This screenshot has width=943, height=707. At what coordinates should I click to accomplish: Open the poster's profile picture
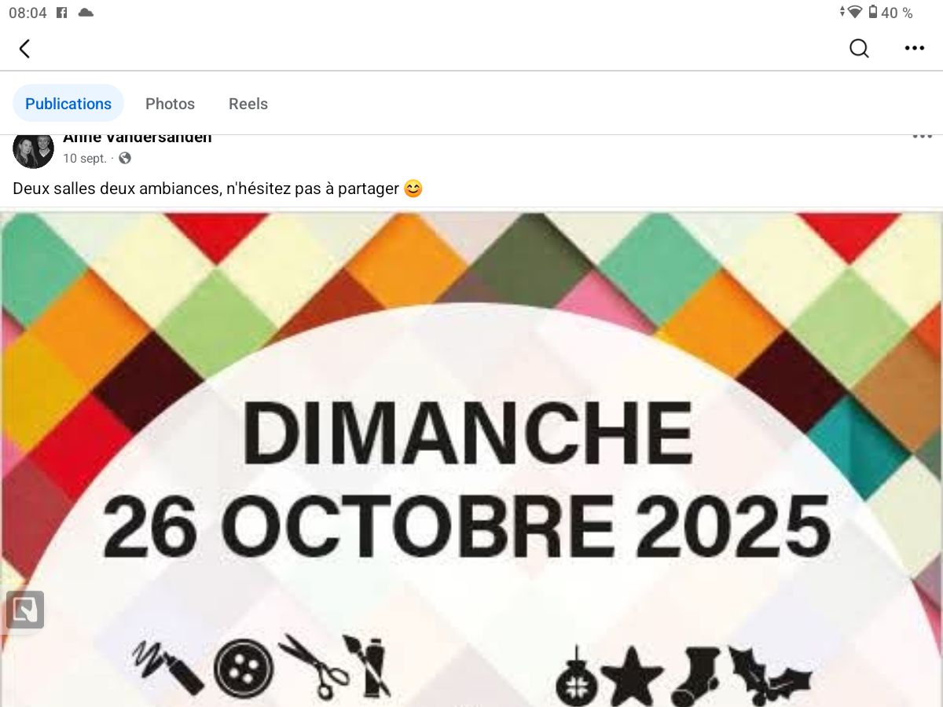(33, 150)
